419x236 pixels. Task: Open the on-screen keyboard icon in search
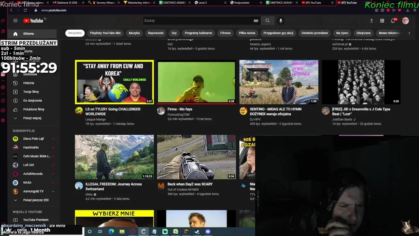[x=256, y=21]
